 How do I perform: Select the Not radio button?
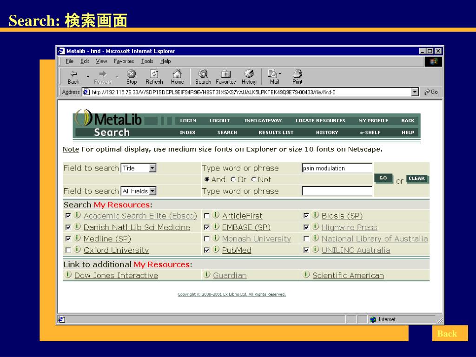253,180
